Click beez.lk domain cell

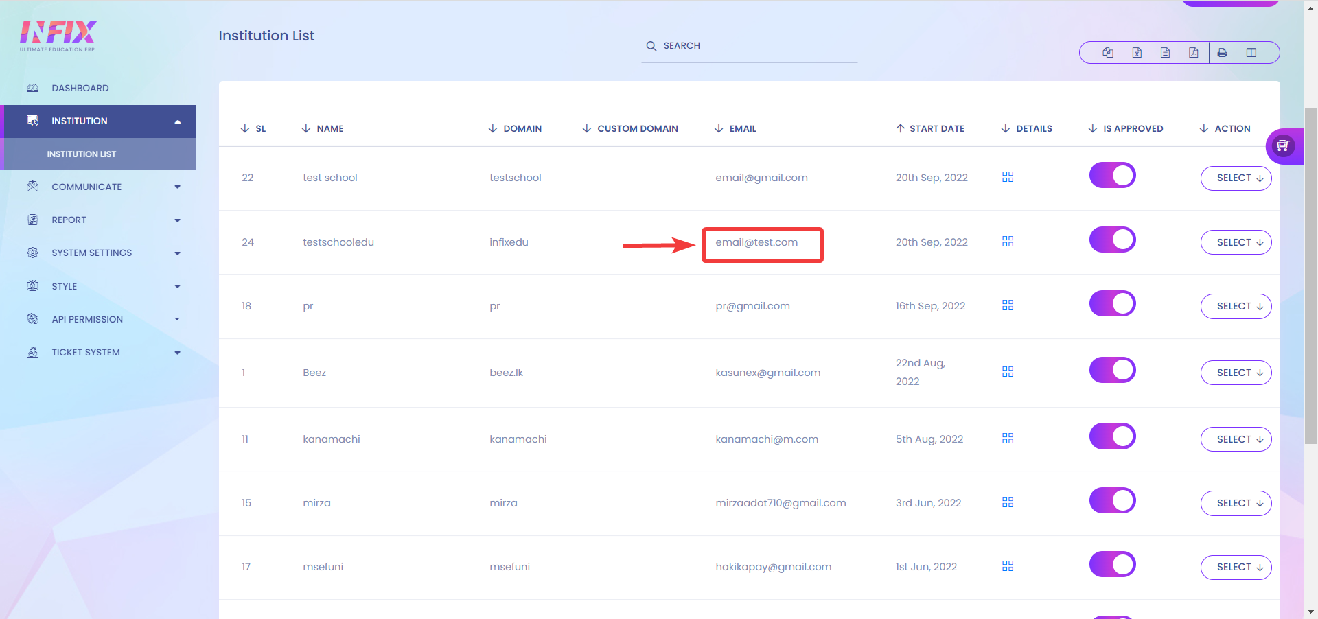[506, 373]
